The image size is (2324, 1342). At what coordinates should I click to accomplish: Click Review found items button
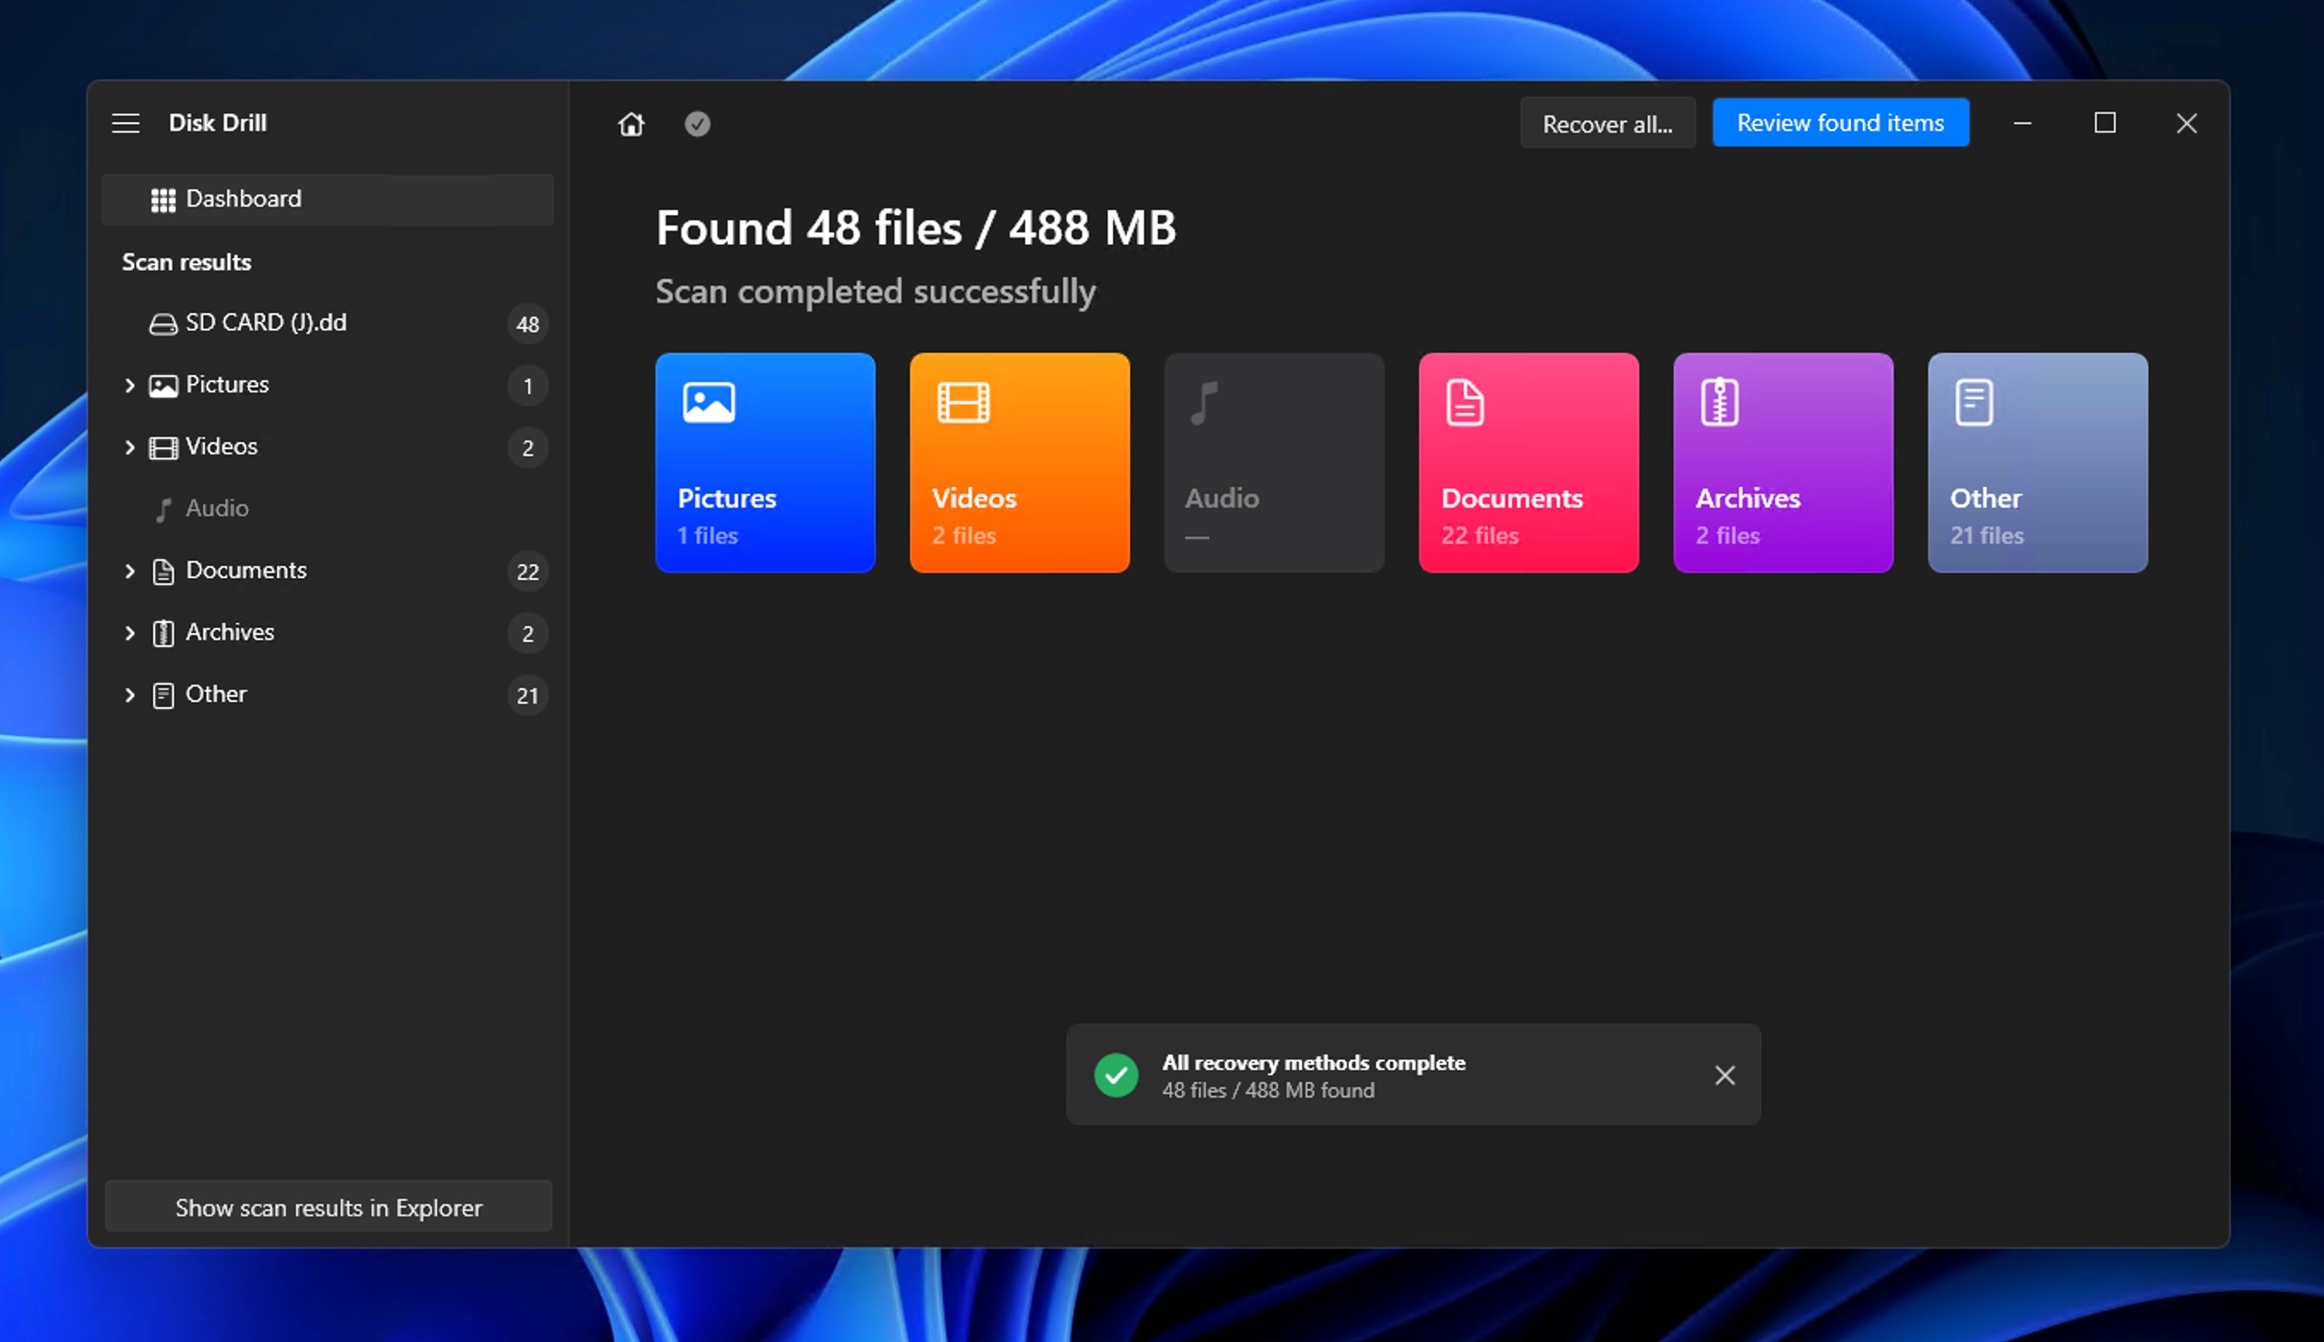1841,122
